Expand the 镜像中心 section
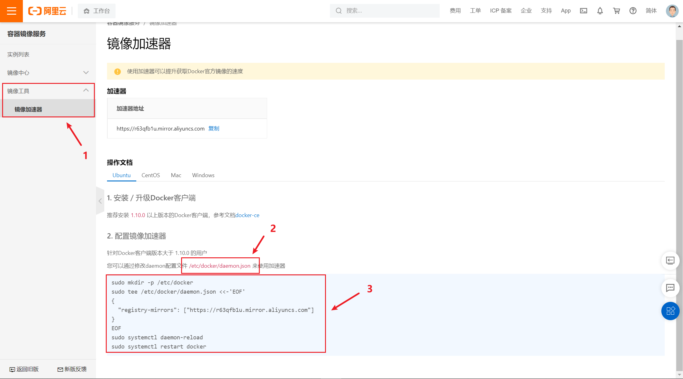Image resolution: width=683 pixels, height=379 pixels. pyautogui.click(x=86, y=73)
